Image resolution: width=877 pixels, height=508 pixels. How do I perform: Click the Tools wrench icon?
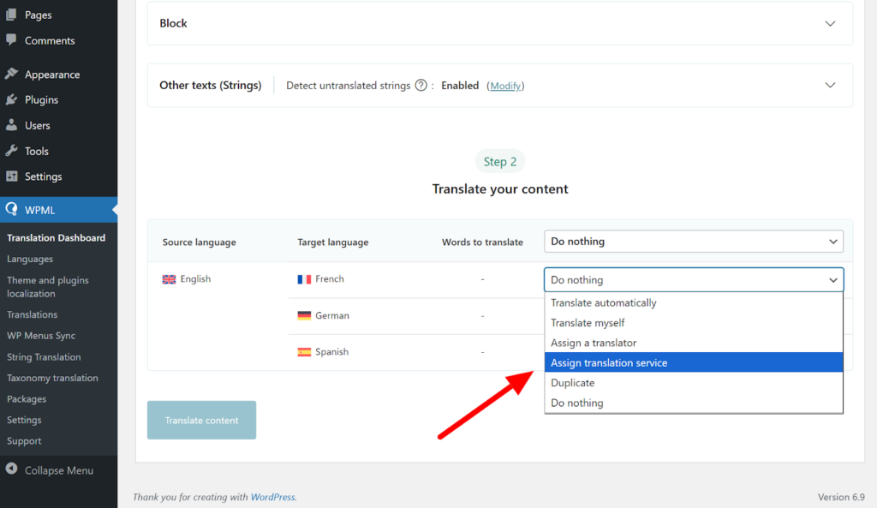pyautogui.click(x=11, y=151)
